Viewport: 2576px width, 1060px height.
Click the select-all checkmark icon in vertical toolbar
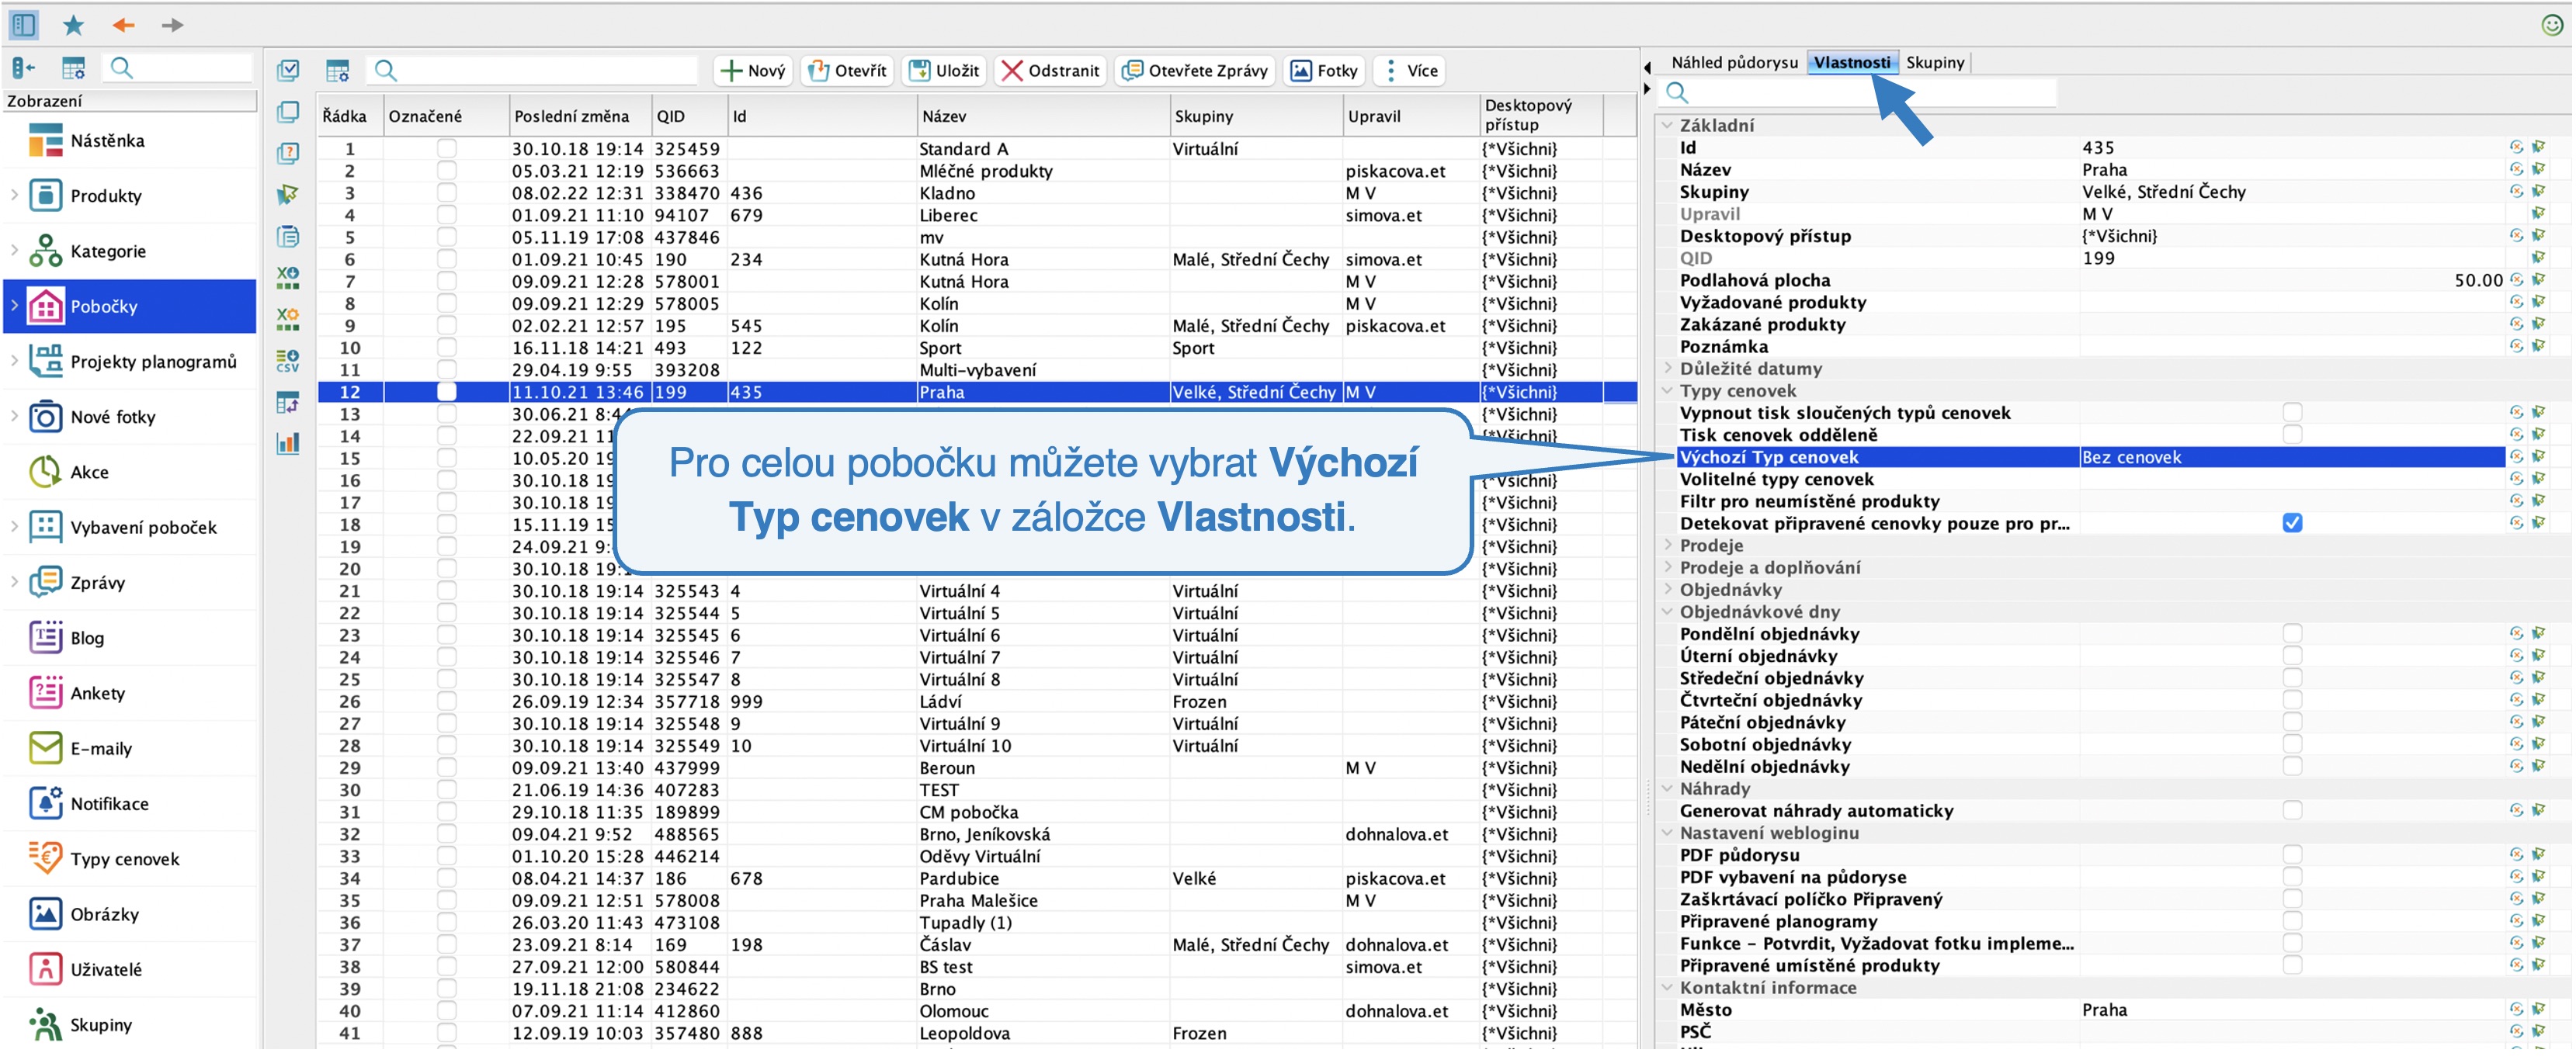point(288,70)
